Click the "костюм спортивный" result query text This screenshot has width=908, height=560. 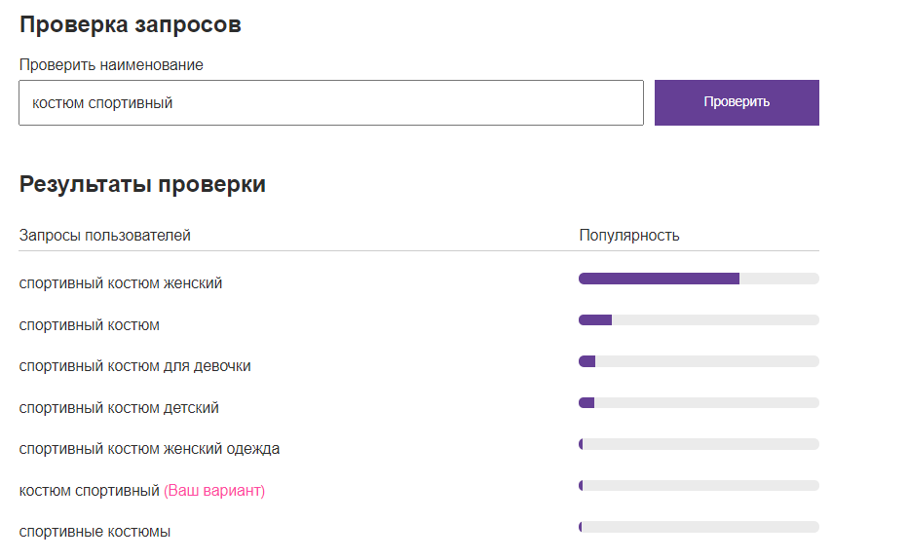[89, 491]
